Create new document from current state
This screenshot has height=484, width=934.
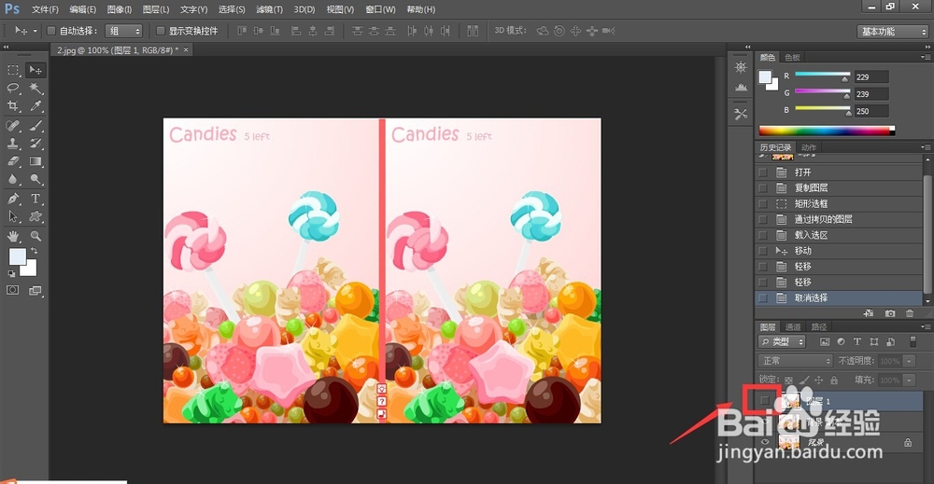pyautogui.click(x=869, y=313)
